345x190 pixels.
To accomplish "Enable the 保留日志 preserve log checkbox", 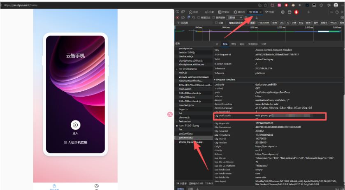I will (199, 17).
